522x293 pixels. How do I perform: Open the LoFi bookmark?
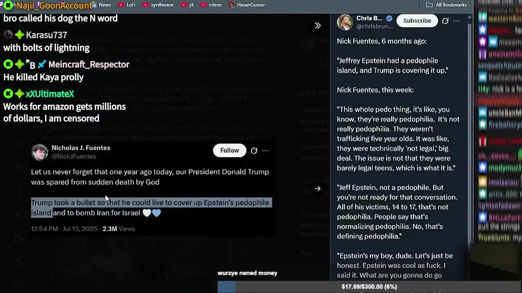tap(127, 5)
